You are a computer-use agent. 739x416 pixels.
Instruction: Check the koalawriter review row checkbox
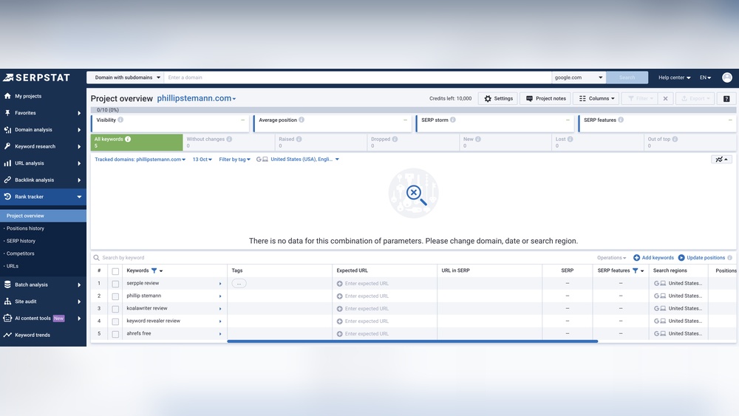pyautogui.click(x=115, y=309)
